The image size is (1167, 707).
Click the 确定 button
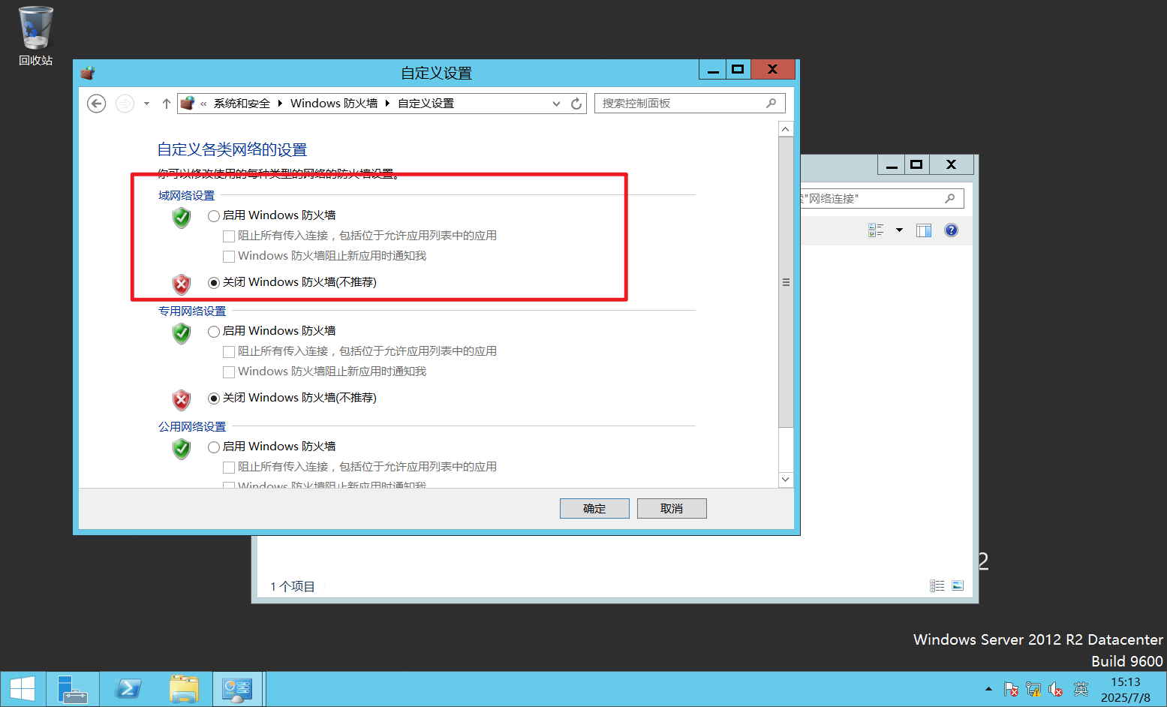[x=594, y=508]
